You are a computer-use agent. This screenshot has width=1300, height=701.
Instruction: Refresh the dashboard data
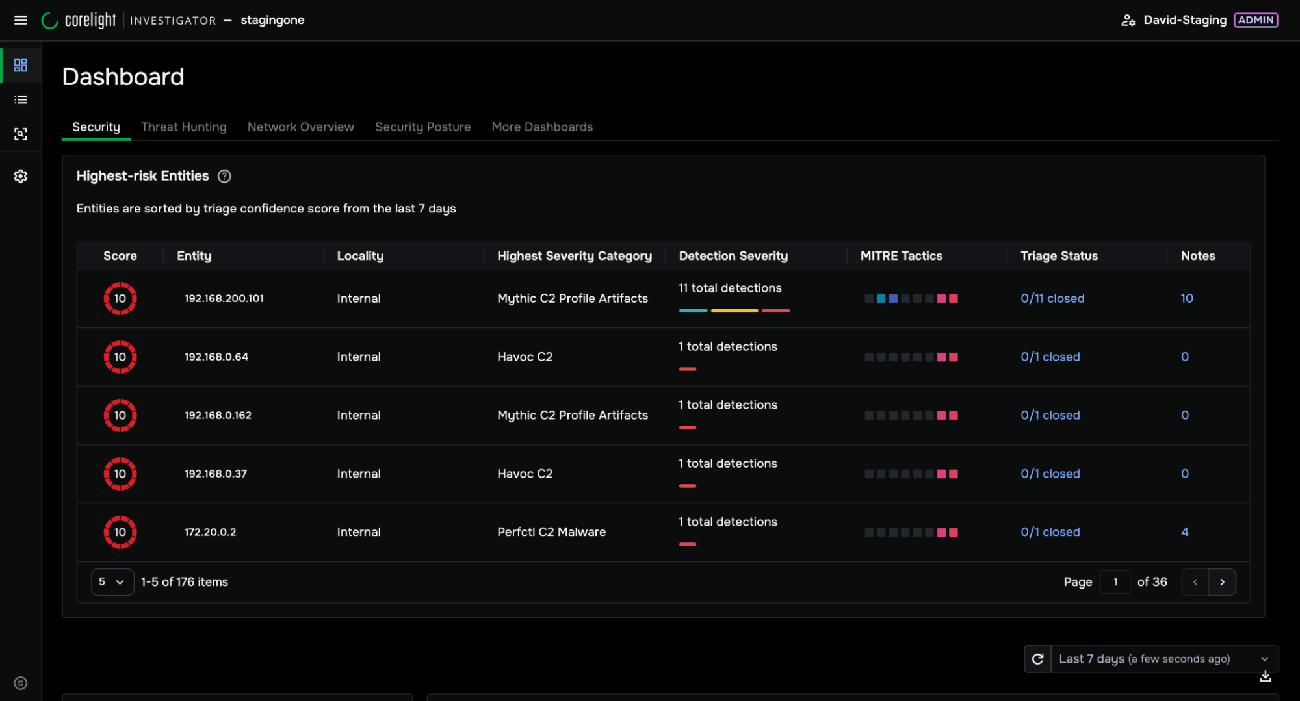point(1038,659)
